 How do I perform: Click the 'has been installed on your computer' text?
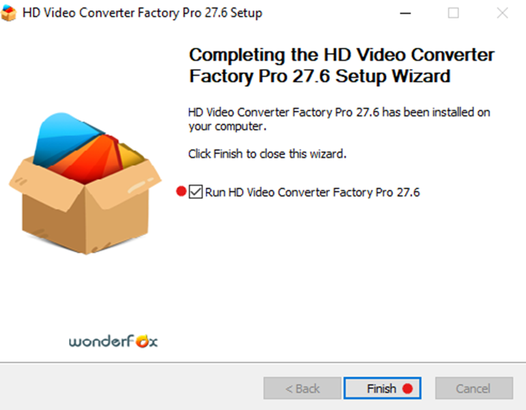(339, 119)
